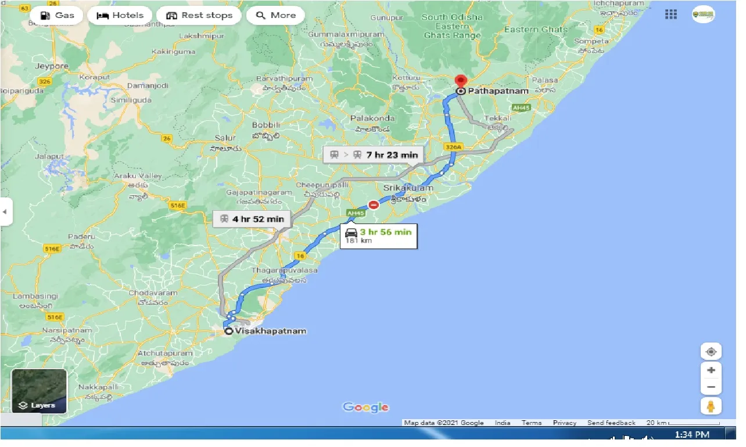Image resolution: width=746 pixels, height=447 pixels.
Task: Open the Layers map thumbnail
Action: click(x=40, y=391)
